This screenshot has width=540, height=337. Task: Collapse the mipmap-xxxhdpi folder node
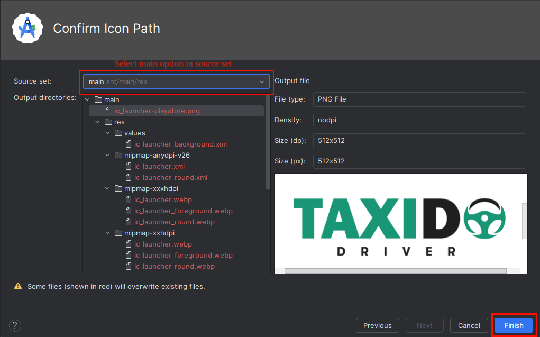[108, 189]
